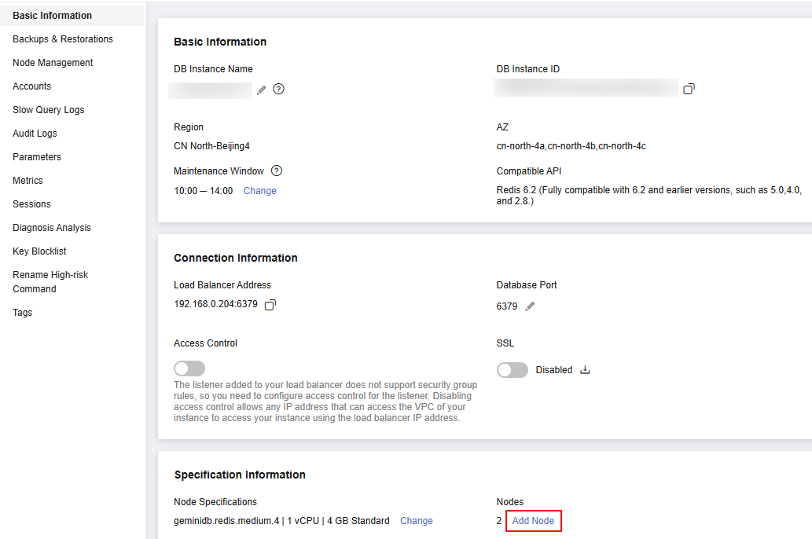Open Diagnosis Analysis menu item
This screenshot has width=812, height=539.
[52, 228]
